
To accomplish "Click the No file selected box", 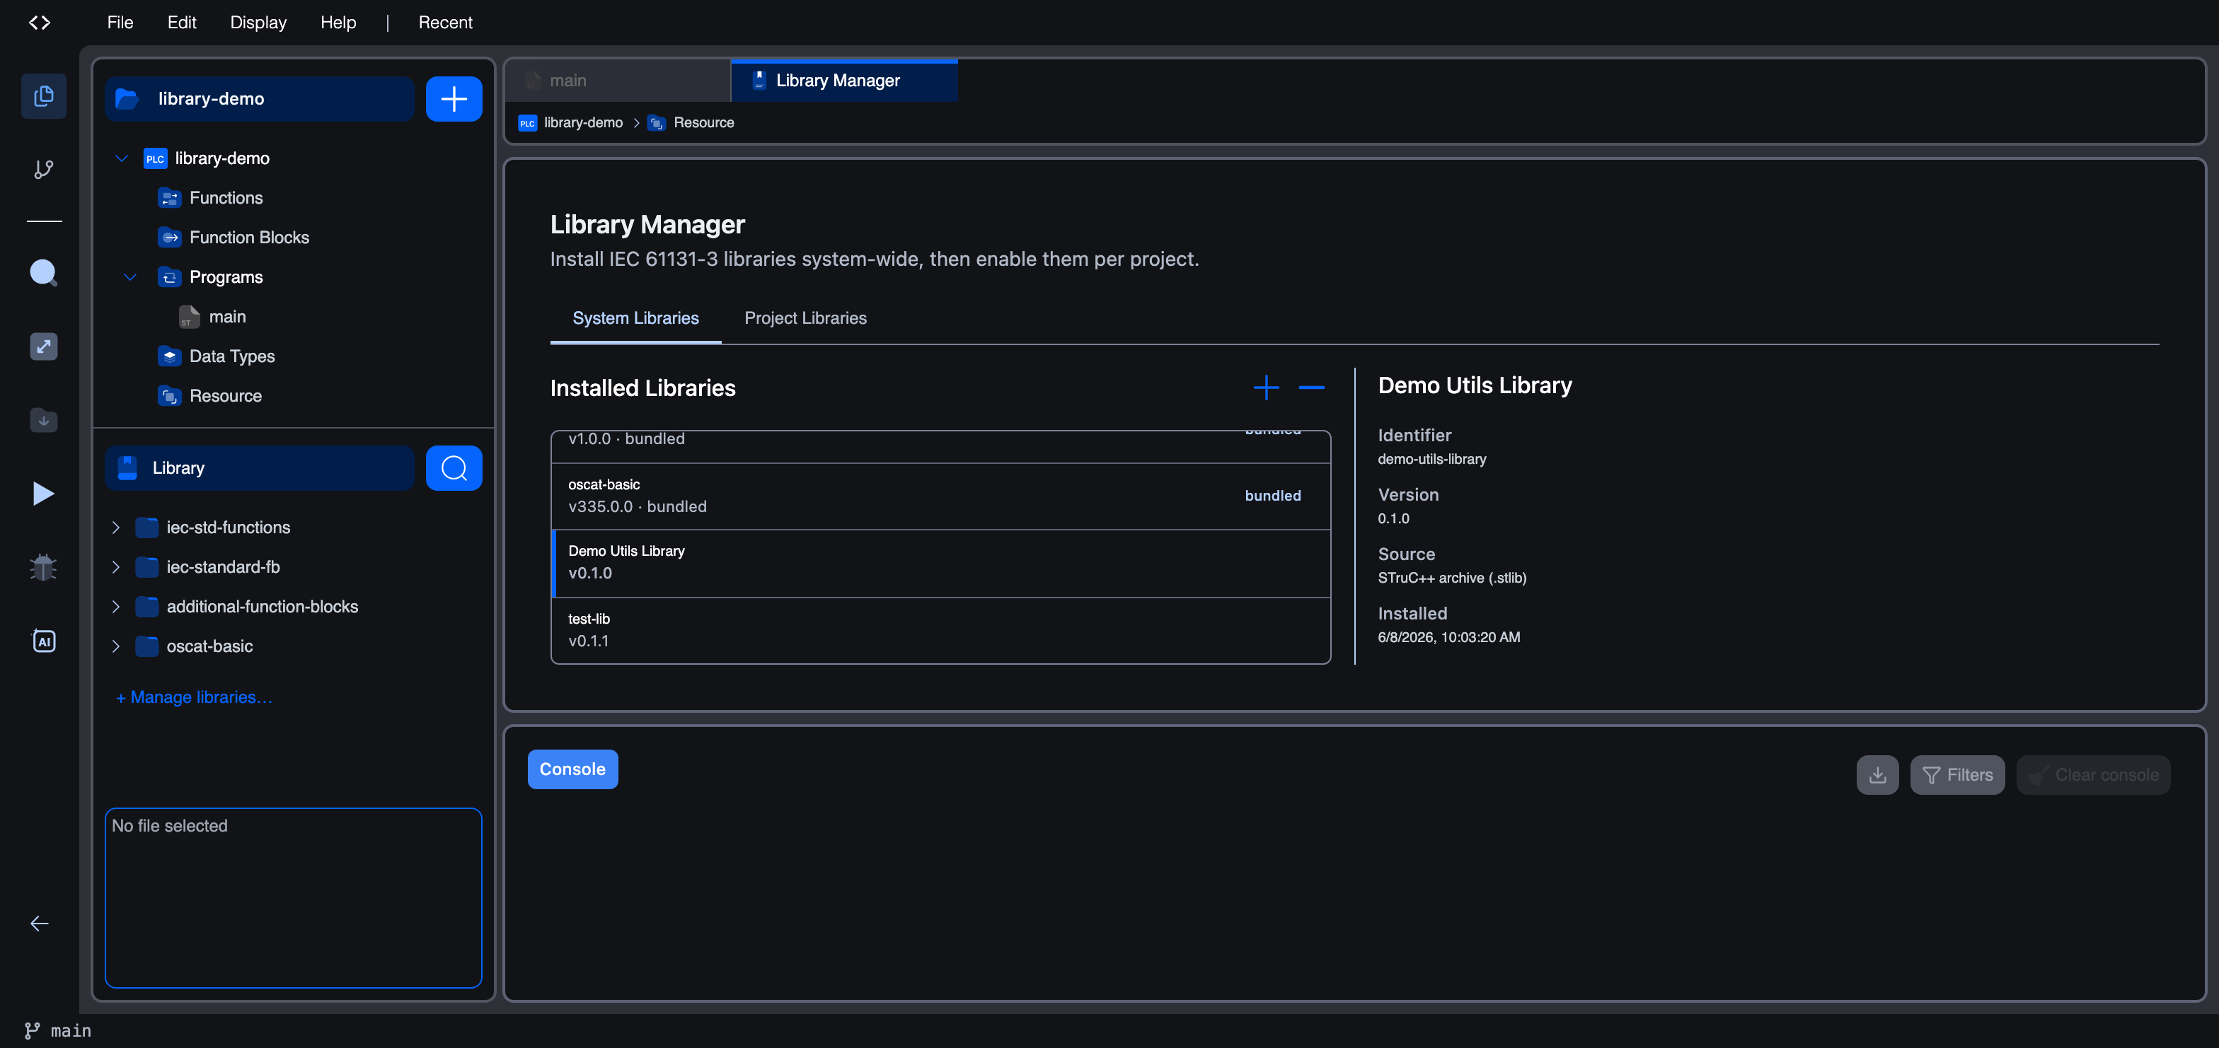I will click(x=293, y=897).
